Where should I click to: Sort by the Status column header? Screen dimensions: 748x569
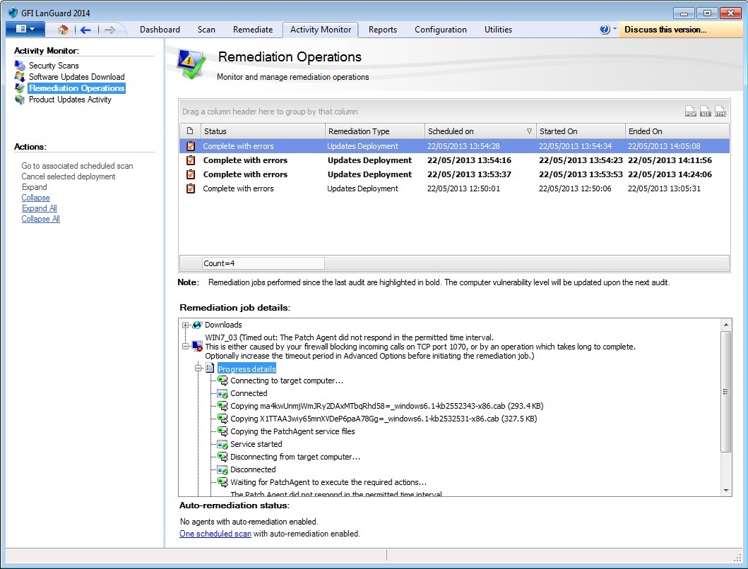point(263,131)
